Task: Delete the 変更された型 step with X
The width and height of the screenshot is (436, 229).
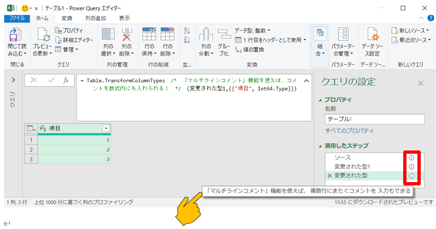Action: (x=330, y=176)
